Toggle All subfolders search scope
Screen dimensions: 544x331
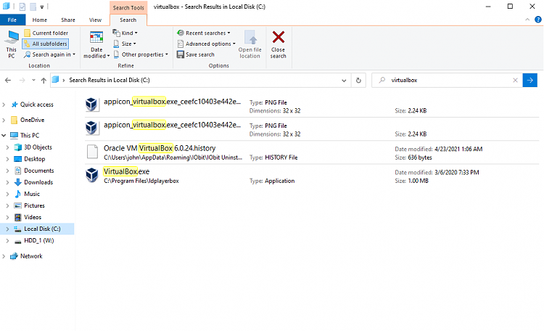[x=46, y=44]
